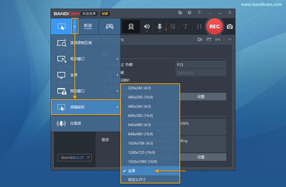Select checked 全屏 option in submenu
Image resolution: width=286 pixels, height=187 pixels.
[x=150, y=171]
